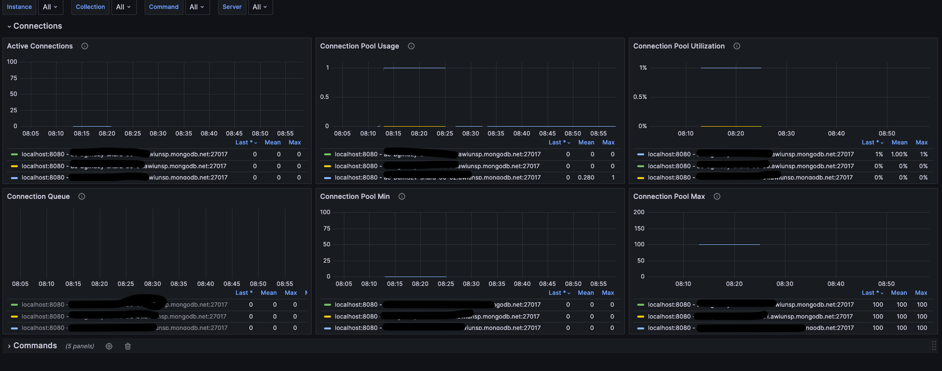Click 0.280 mean value in Connection Pool Usage

coord(586,178)
